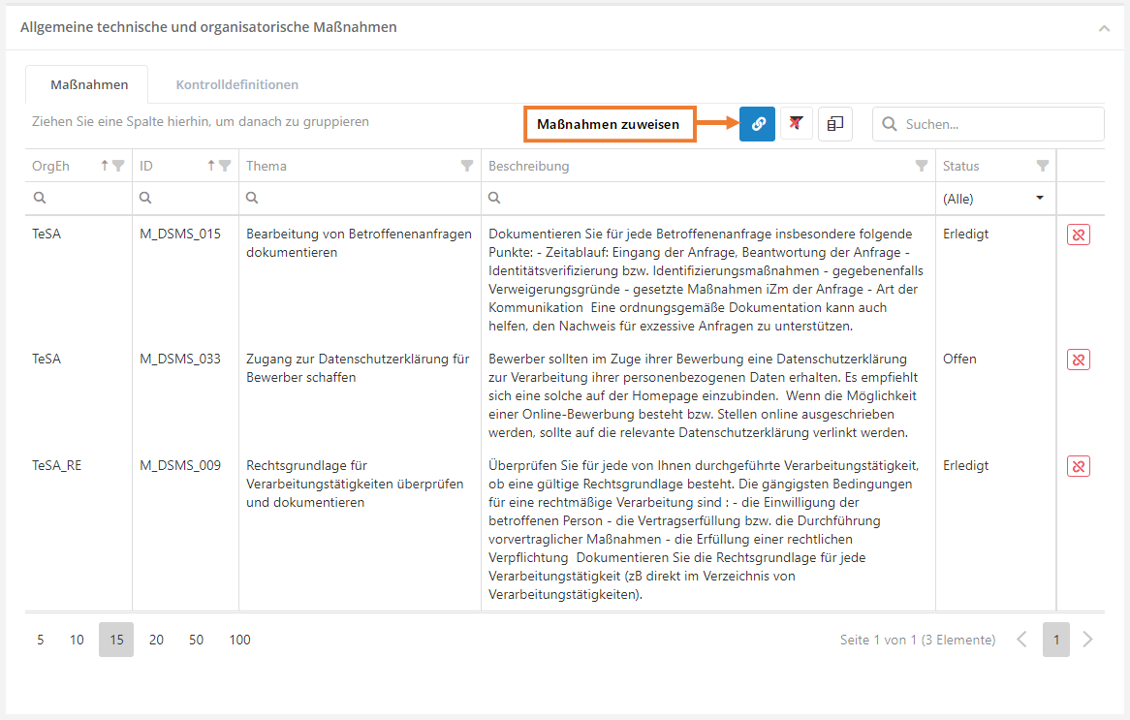Open filter for the Beschreibung column

(x=922, y=166)
